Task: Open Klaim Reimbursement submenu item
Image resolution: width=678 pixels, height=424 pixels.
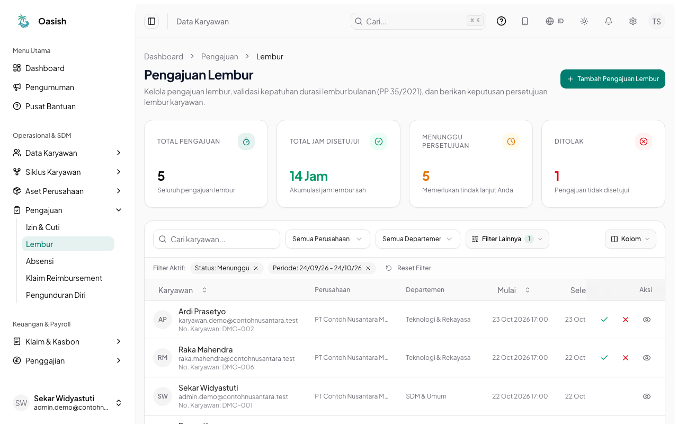Action: (68, 278)
